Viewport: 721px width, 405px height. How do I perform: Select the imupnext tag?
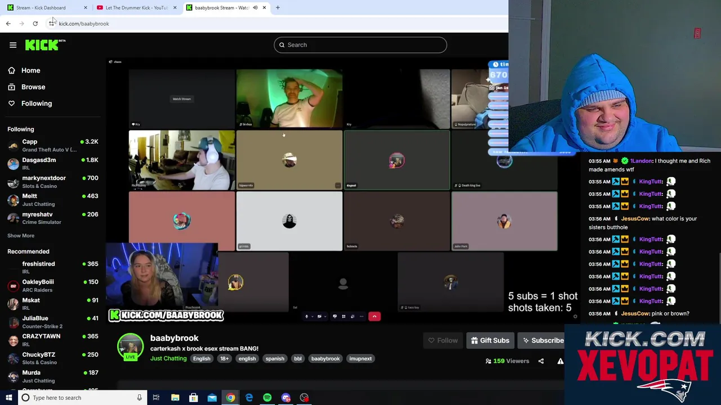click(x=360, y=359)
